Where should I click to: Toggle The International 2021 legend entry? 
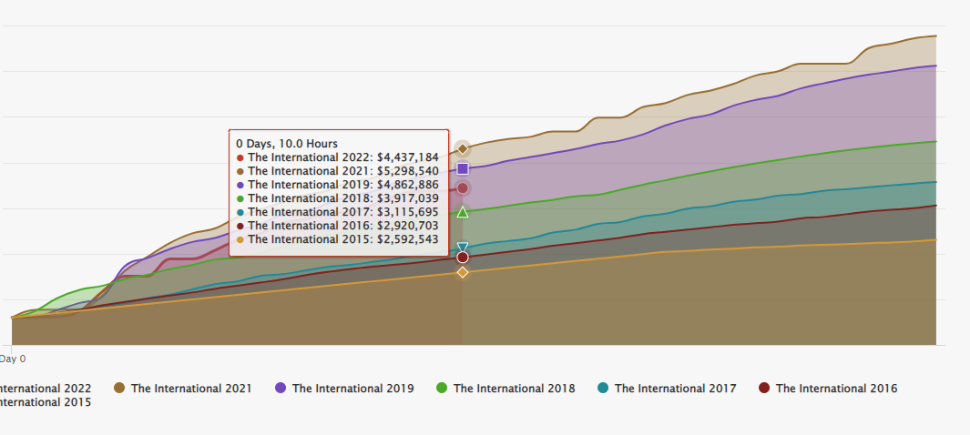183,388
